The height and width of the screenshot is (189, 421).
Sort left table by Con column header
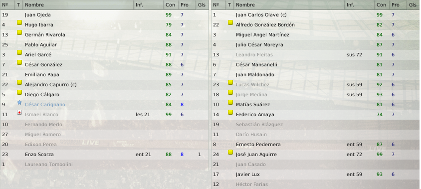click(171, 5)
